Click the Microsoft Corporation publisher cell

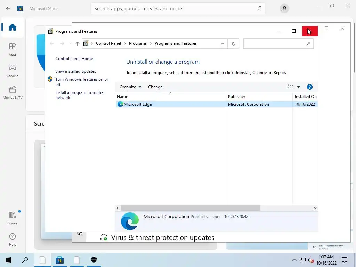(x=248, y=104)
